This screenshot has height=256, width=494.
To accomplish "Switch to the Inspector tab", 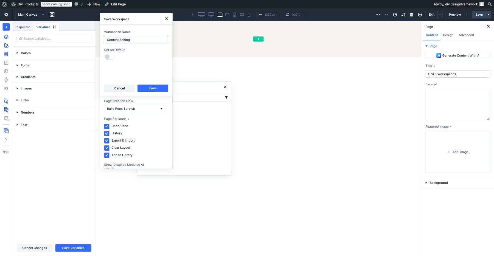I will click(23, 27).
